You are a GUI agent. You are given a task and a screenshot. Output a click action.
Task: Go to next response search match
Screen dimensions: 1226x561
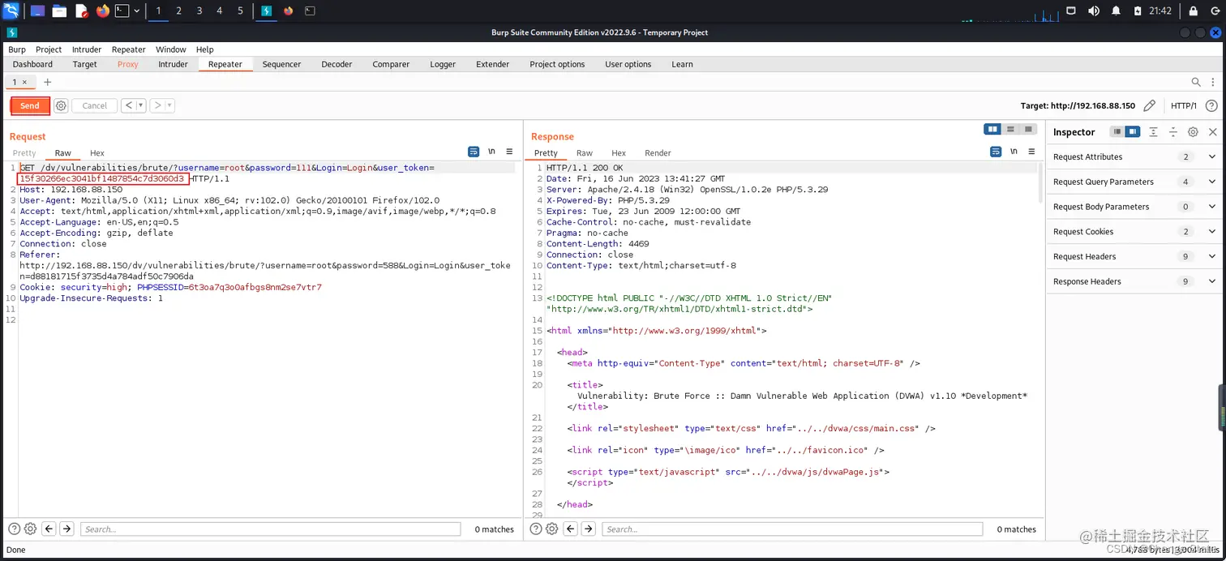(x=589, y=529)
